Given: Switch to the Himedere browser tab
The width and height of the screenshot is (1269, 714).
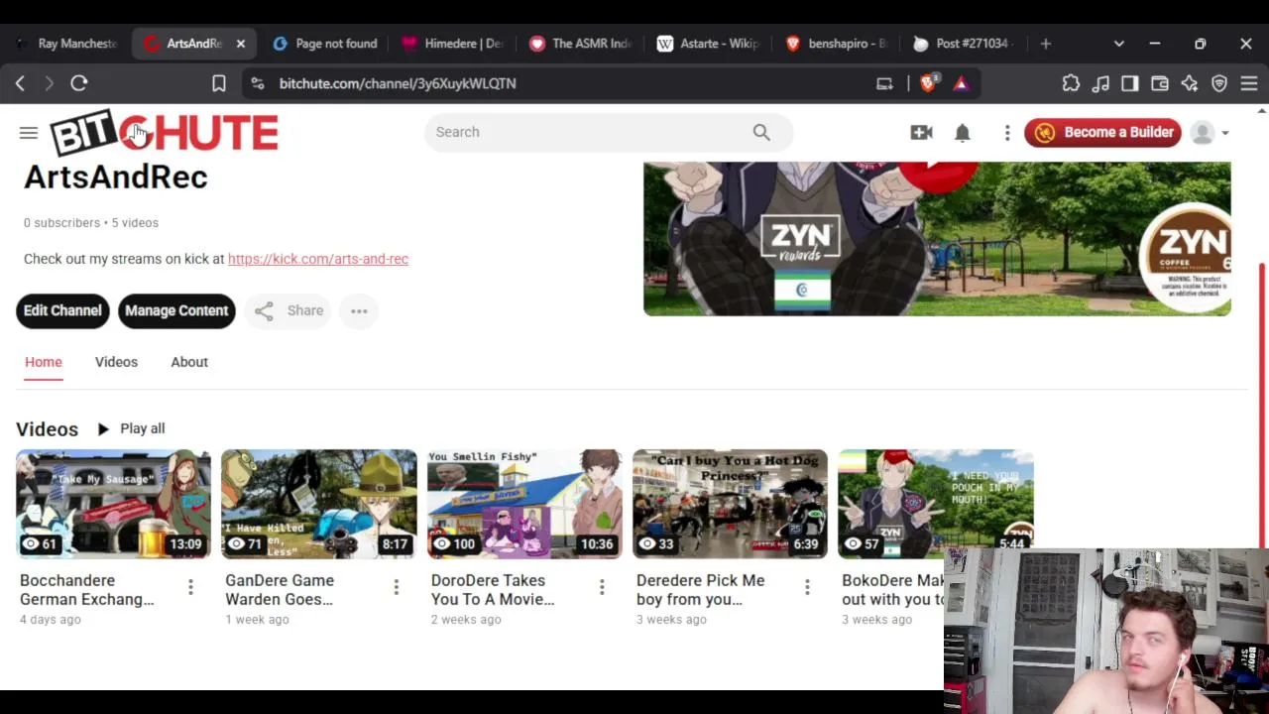Looking at the screenshot, I should tap(454, 44).
